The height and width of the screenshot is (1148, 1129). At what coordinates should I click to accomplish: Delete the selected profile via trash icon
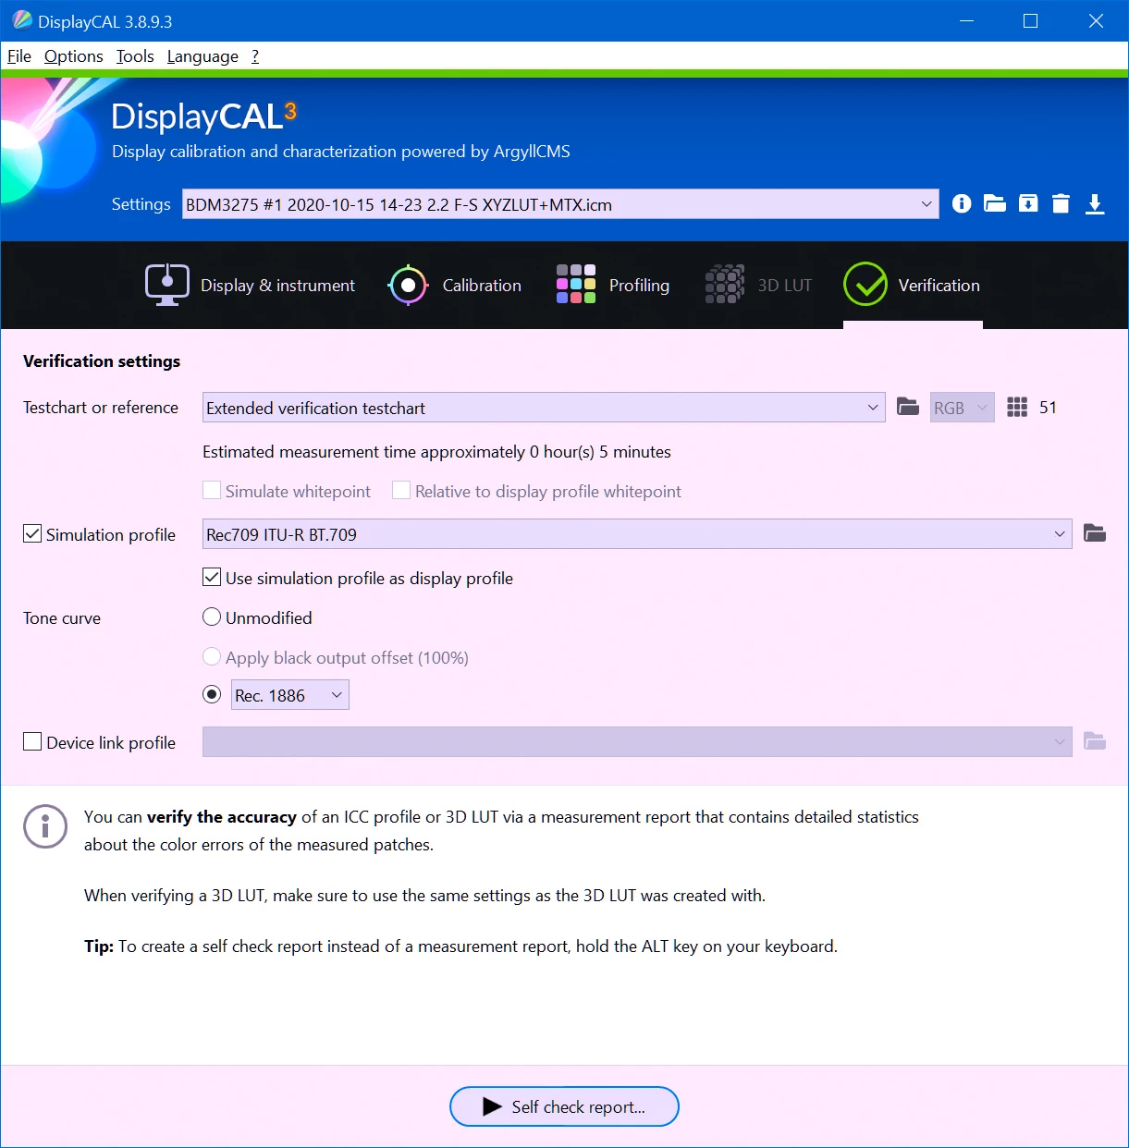pos(1062,203)
